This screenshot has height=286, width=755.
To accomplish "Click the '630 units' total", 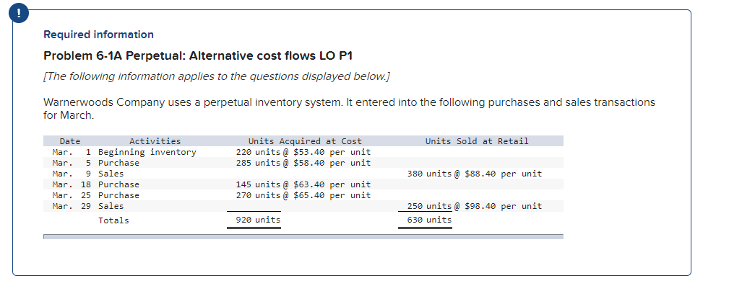I will coord(429,220).
